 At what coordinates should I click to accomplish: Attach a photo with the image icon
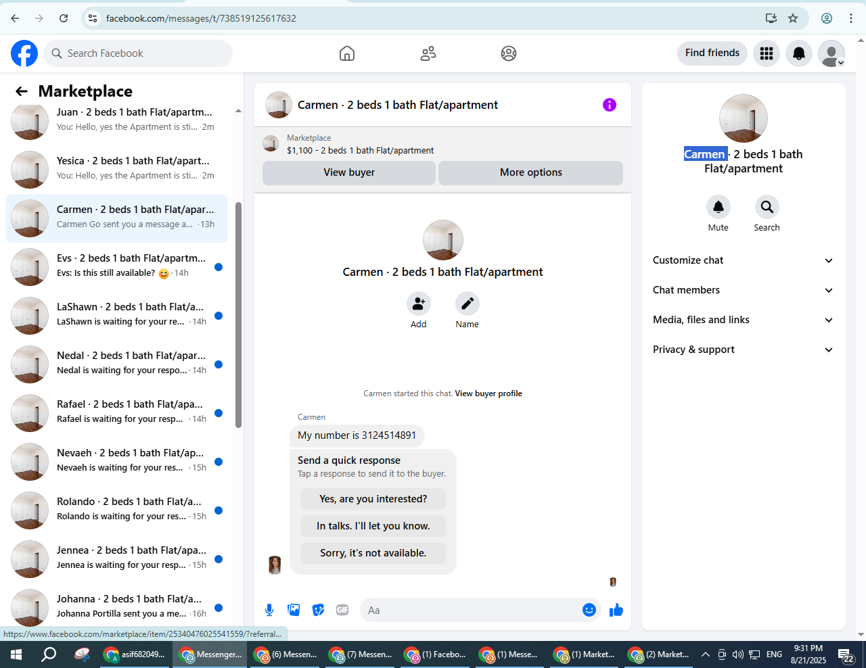294,610
